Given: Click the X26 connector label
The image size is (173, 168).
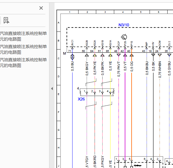Looking at the screenshot, I should tap(81, 99).
